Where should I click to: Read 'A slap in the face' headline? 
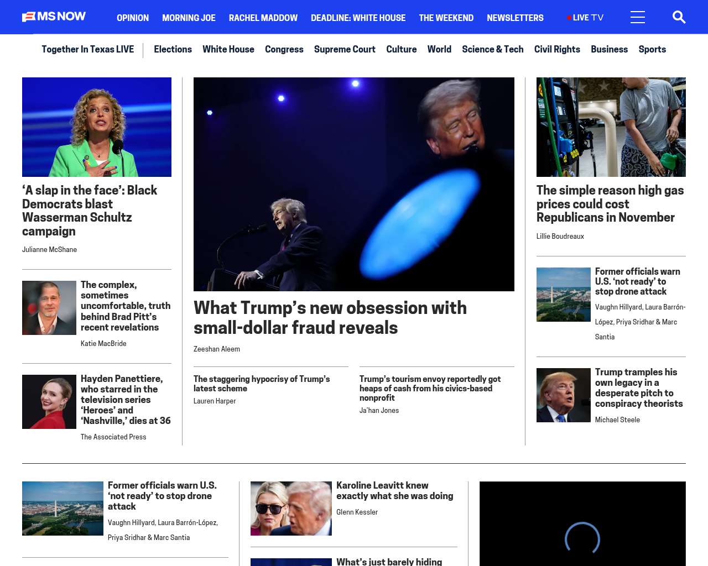[90, 211]
